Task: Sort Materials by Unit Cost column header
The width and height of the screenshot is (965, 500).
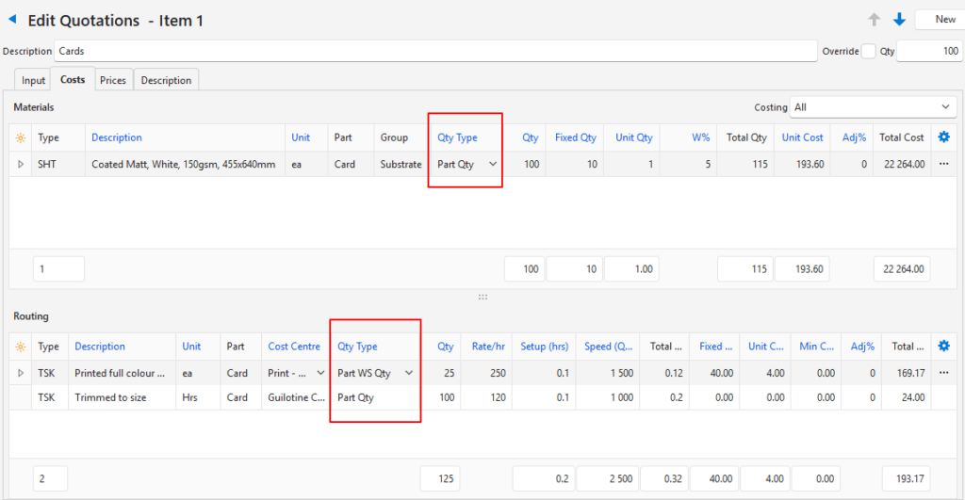Action: coord(802,137)
